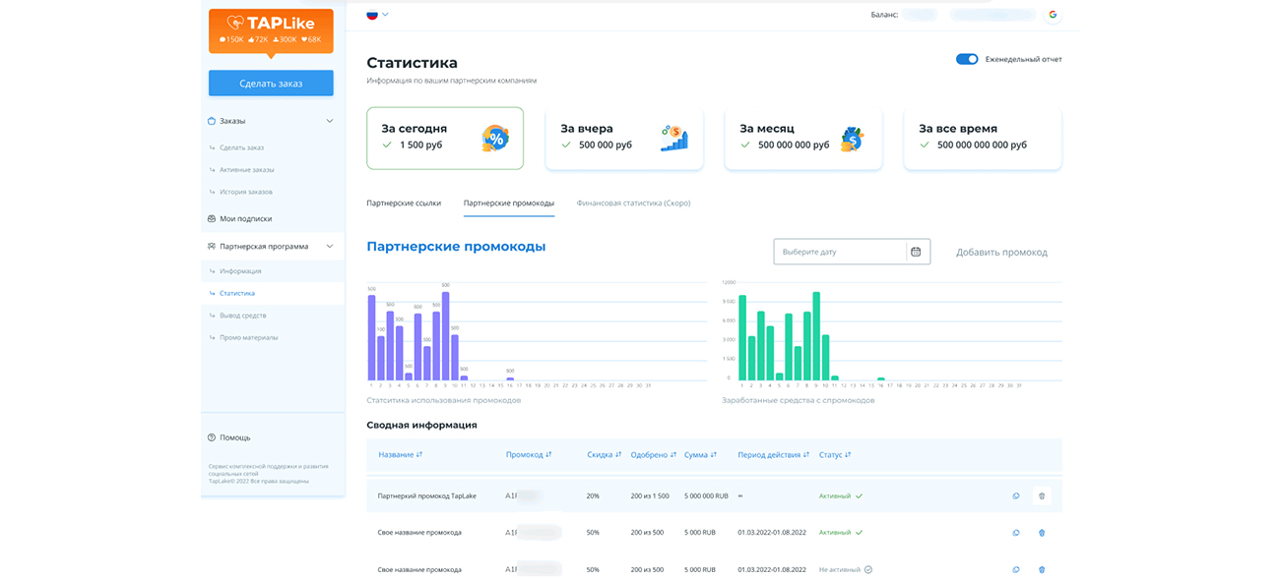Toggle the Еженедельный отчет switch
The height and width of the screenshot is (578, 1280).
[x=968, y=59]
